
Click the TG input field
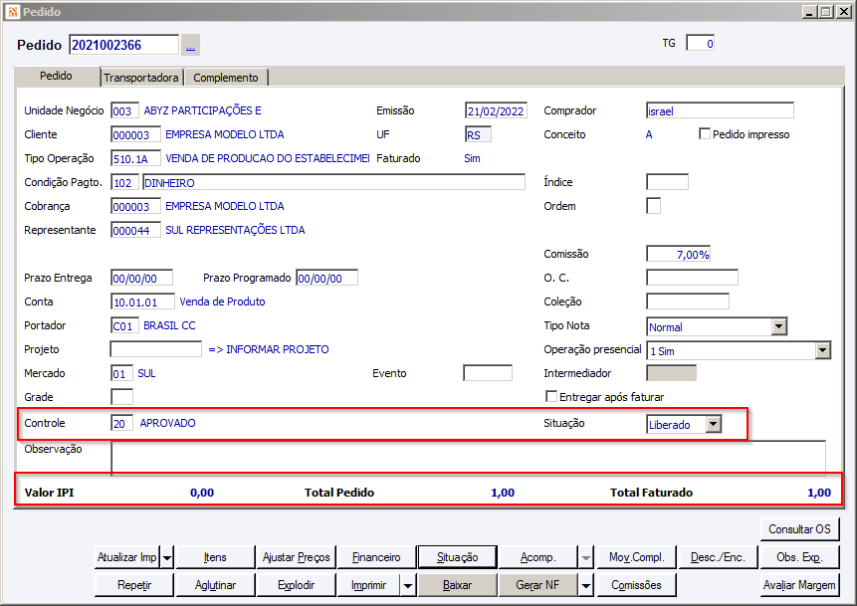pyautogui.click(x=700, y=43)
